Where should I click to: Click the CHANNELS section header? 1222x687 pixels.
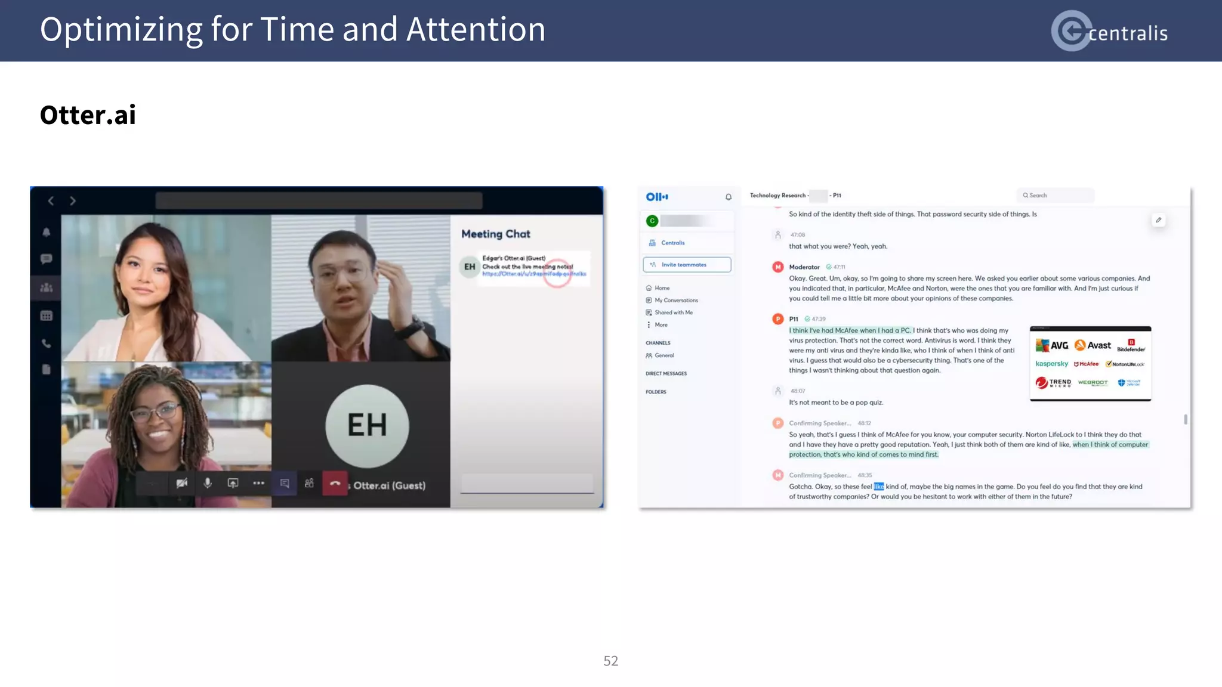[658, 343]
